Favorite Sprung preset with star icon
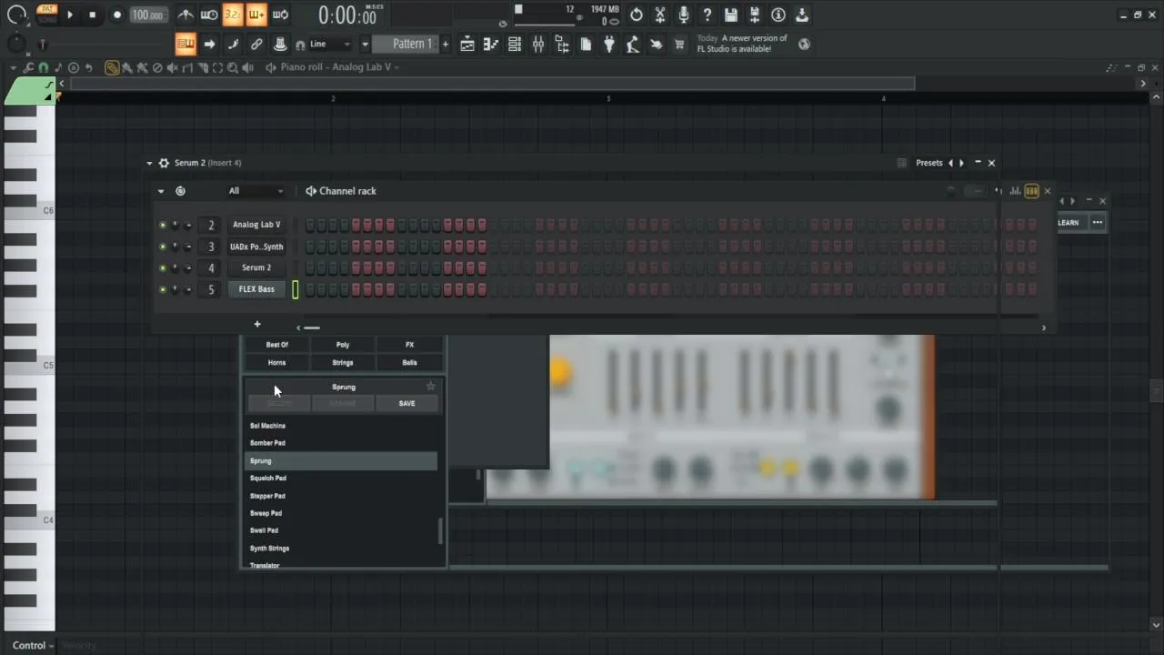Screen dimensions: 1164x655 430,387
